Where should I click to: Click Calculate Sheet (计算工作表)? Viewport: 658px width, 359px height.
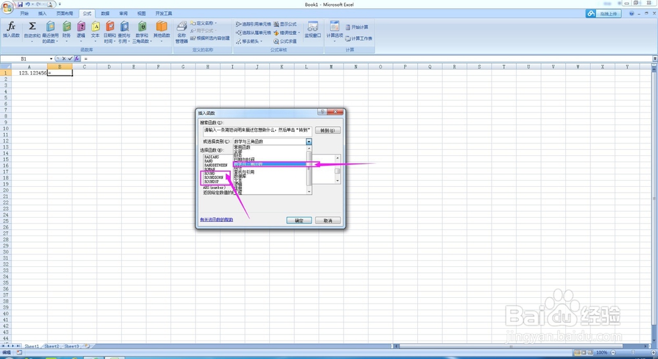pos(359,38)
